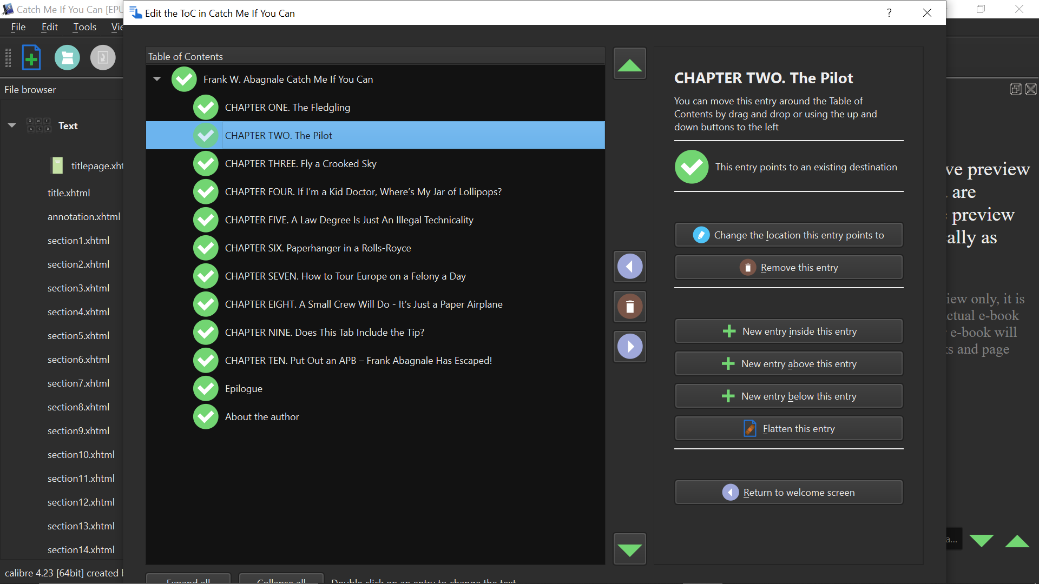1039x584 pixels.
Task: Click the checkmark icon beside CHAPTER EIGHT
Action: 206,304
